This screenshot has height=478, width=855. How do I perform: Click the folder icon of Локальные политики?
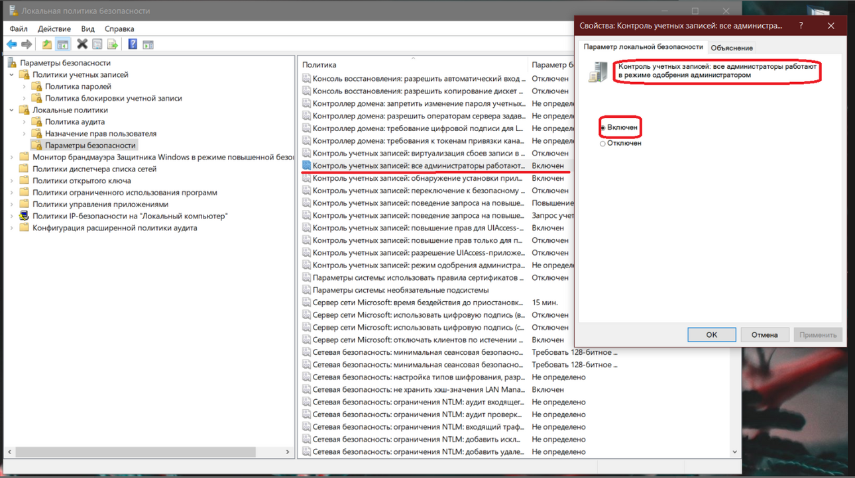tap(25, 110)
